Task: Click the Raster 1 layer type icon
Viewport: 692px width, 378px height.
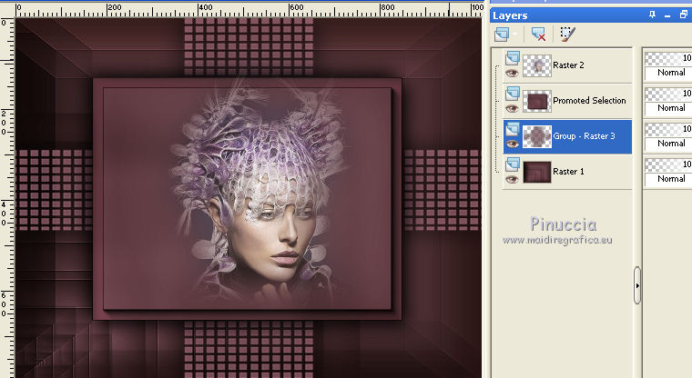Action: 513,164
